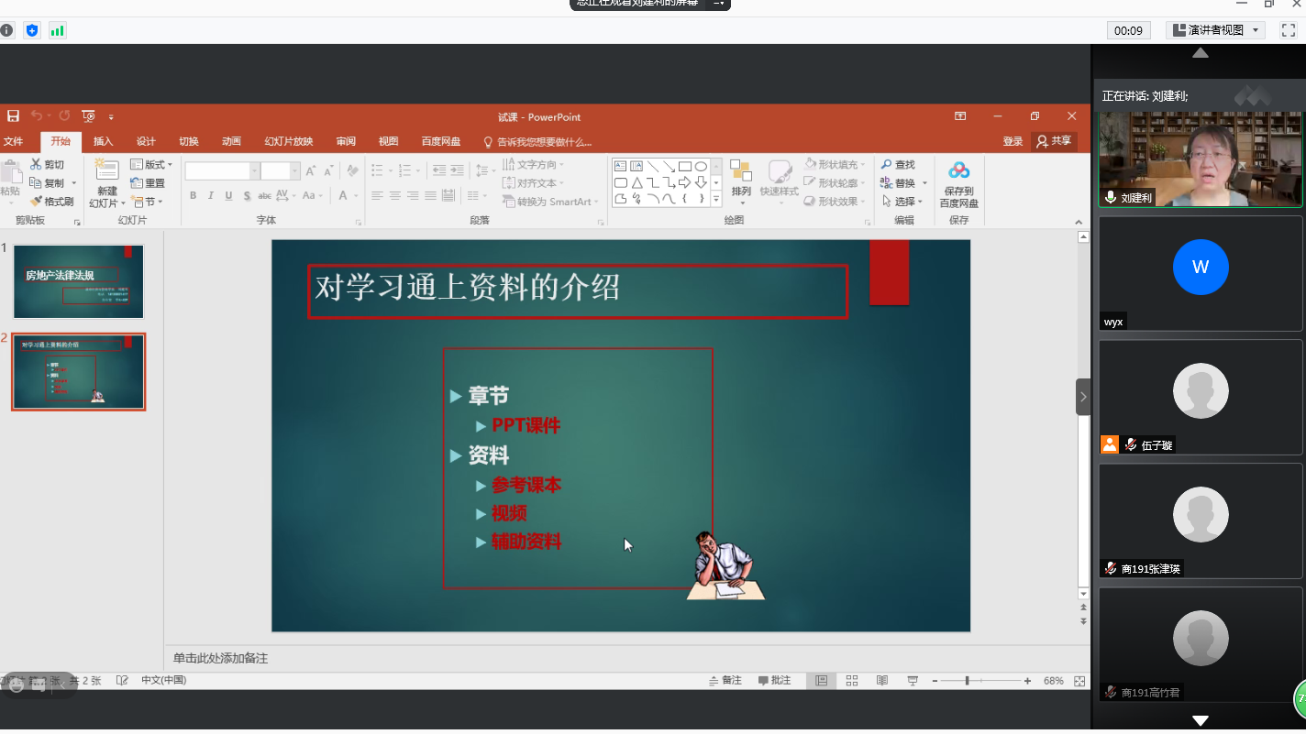Click the Share (共享) button
The height and width of the screenshot is (734, 1306).
(1054, 141)
